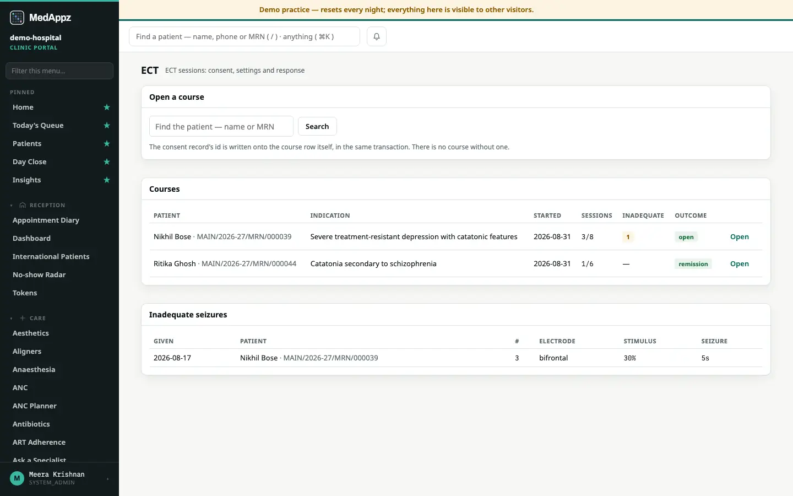The height and width of the screenshot is (496, 793).
Task: Click the Reception section icon
Action: [23, 206]
